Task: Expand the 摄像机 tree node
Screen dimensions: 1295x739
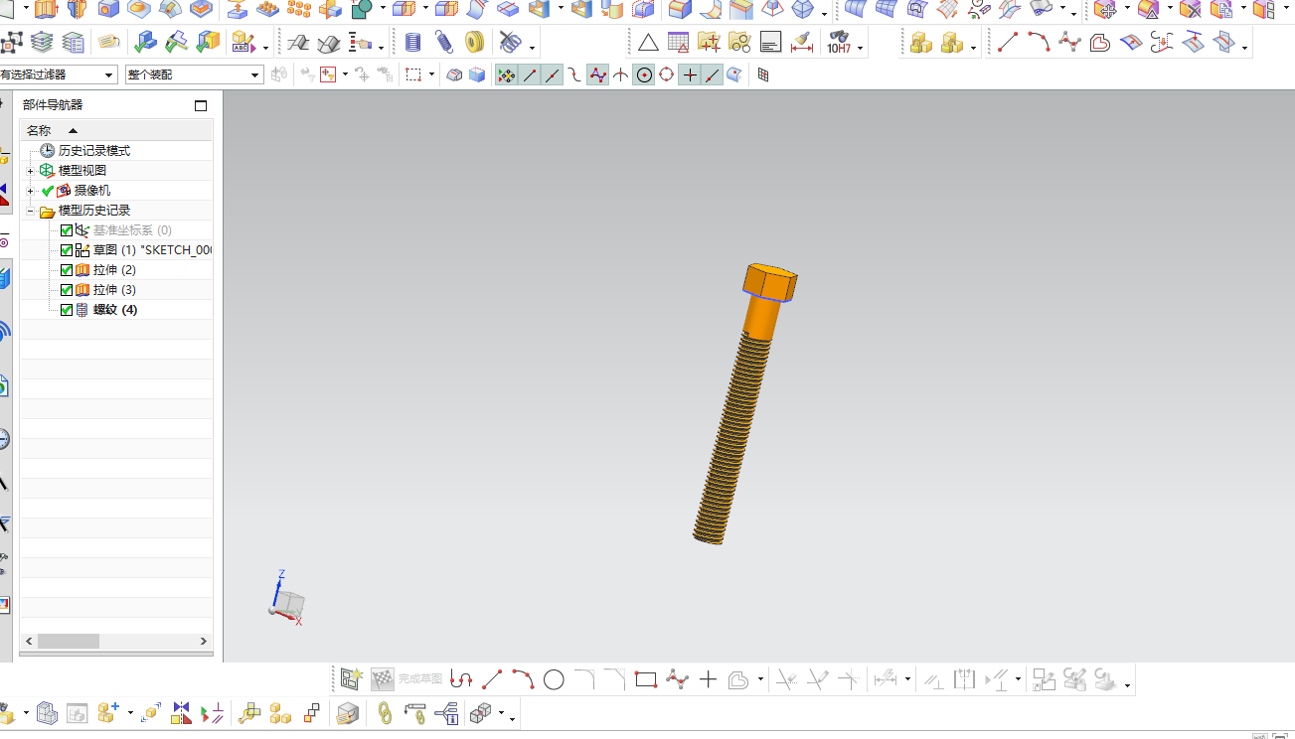Action: pos(30,191)
